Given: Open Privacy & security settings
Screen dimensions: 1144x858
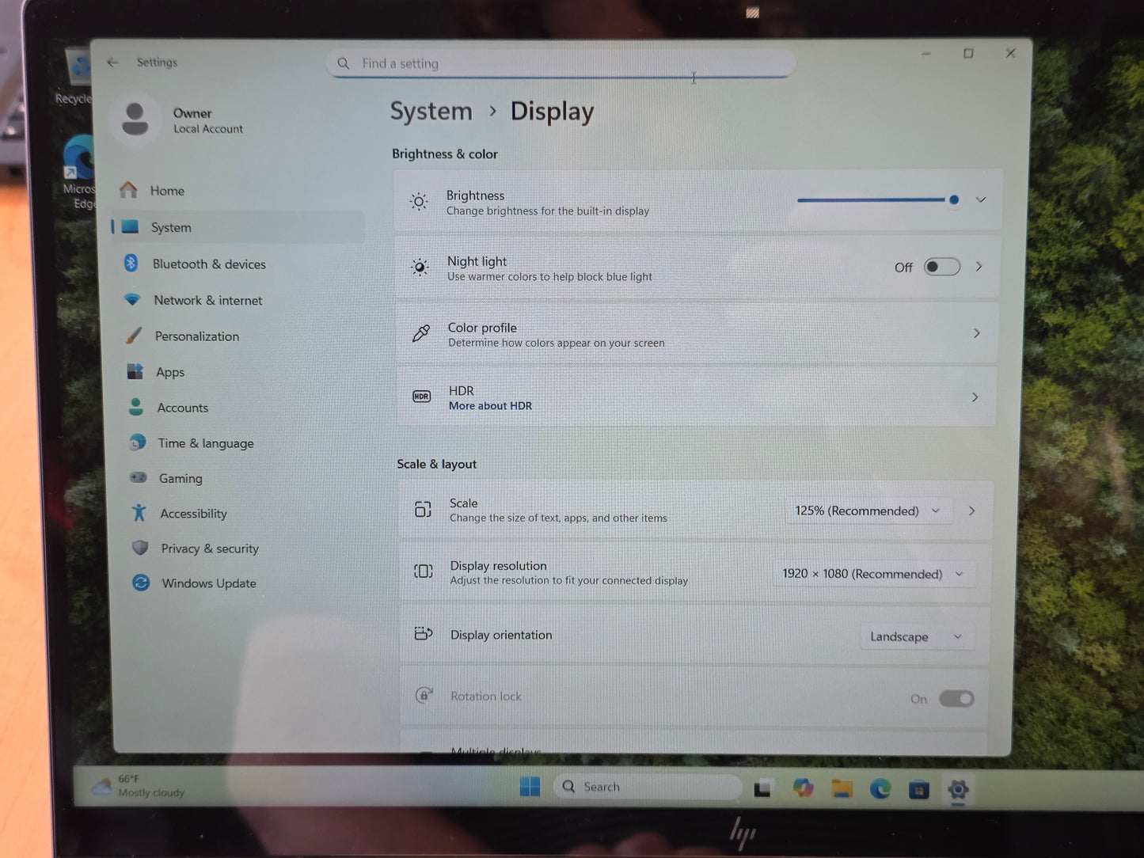Looking at the screenshot, I should coord(209,548).
